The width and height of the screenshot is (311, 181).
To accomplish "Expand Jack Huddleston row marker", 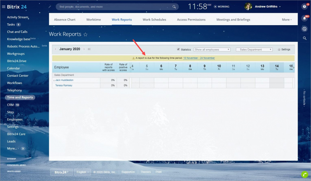I will coord(54,80).
